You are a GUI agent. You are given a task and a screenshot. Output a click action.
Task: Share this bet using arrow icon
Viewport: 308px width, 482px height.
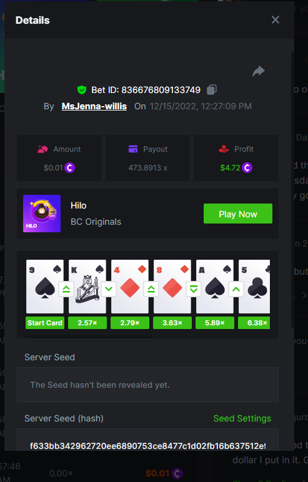coord(259,71)
